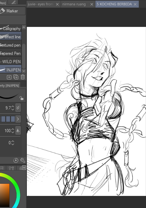Click the sub tool list scroll-down arrow
This screenshot has height=208, width=146.
click(24, 71)
